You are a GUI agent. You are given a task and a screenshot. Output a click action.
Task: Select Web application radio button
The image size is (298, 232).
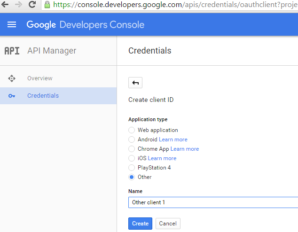132,130
